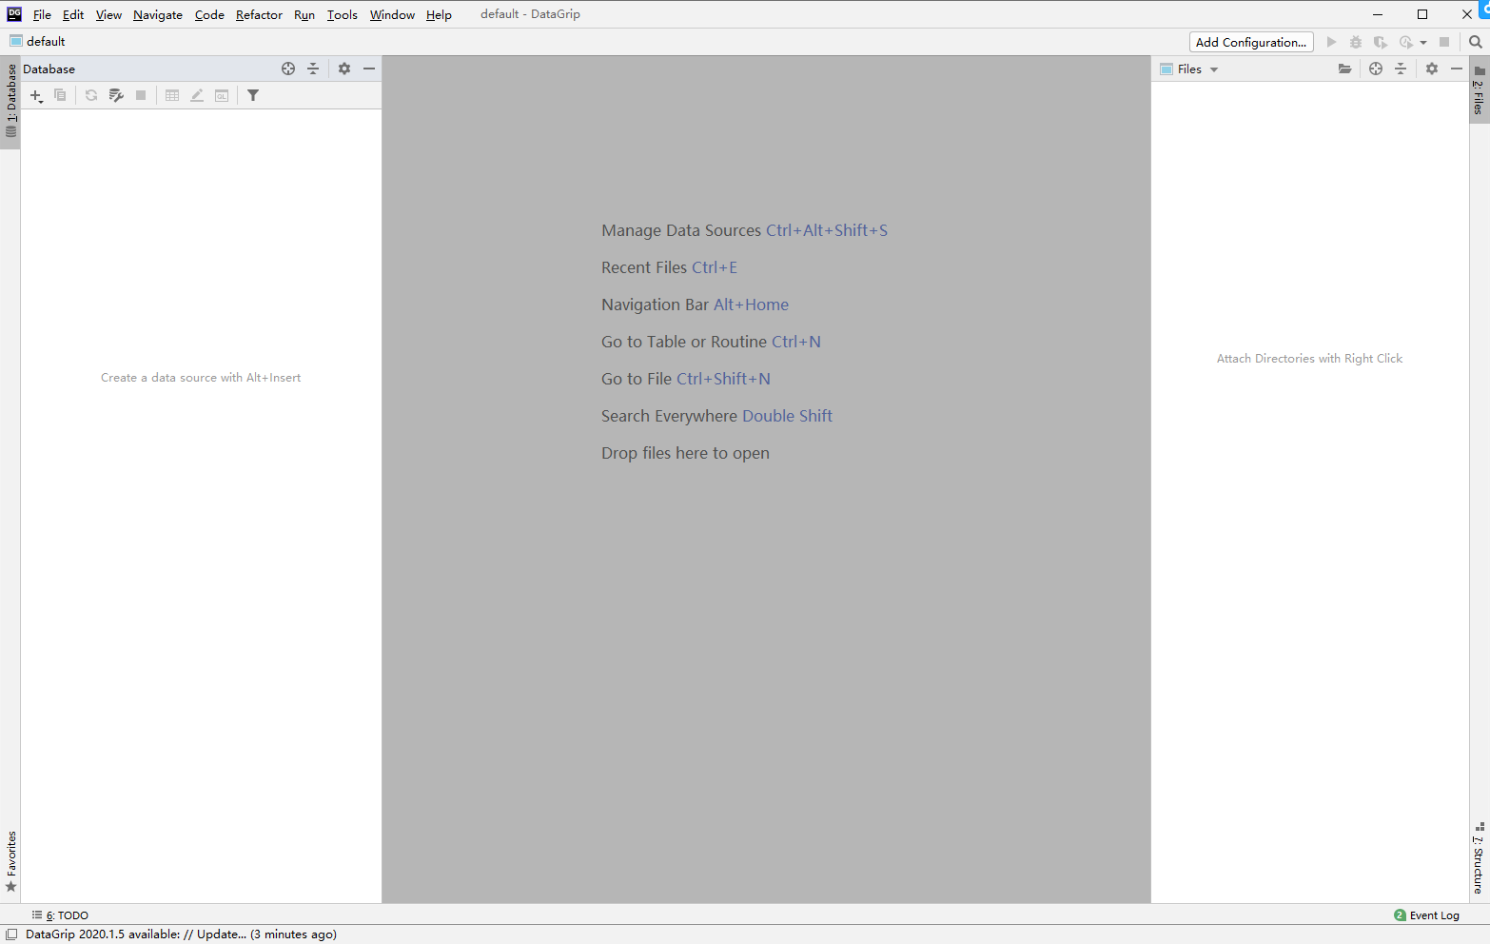1490x944 pixels.
Task: Open the 6: TODO tool window
Action: tap(60, 915)
